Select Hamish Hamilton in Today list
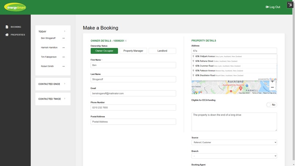Viewport: 295px width, 166px height. pos(49,48)
